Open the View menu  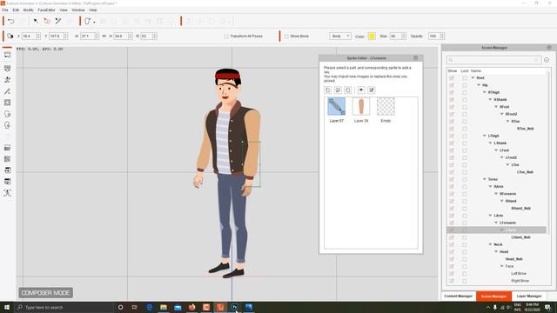[64, 10]
